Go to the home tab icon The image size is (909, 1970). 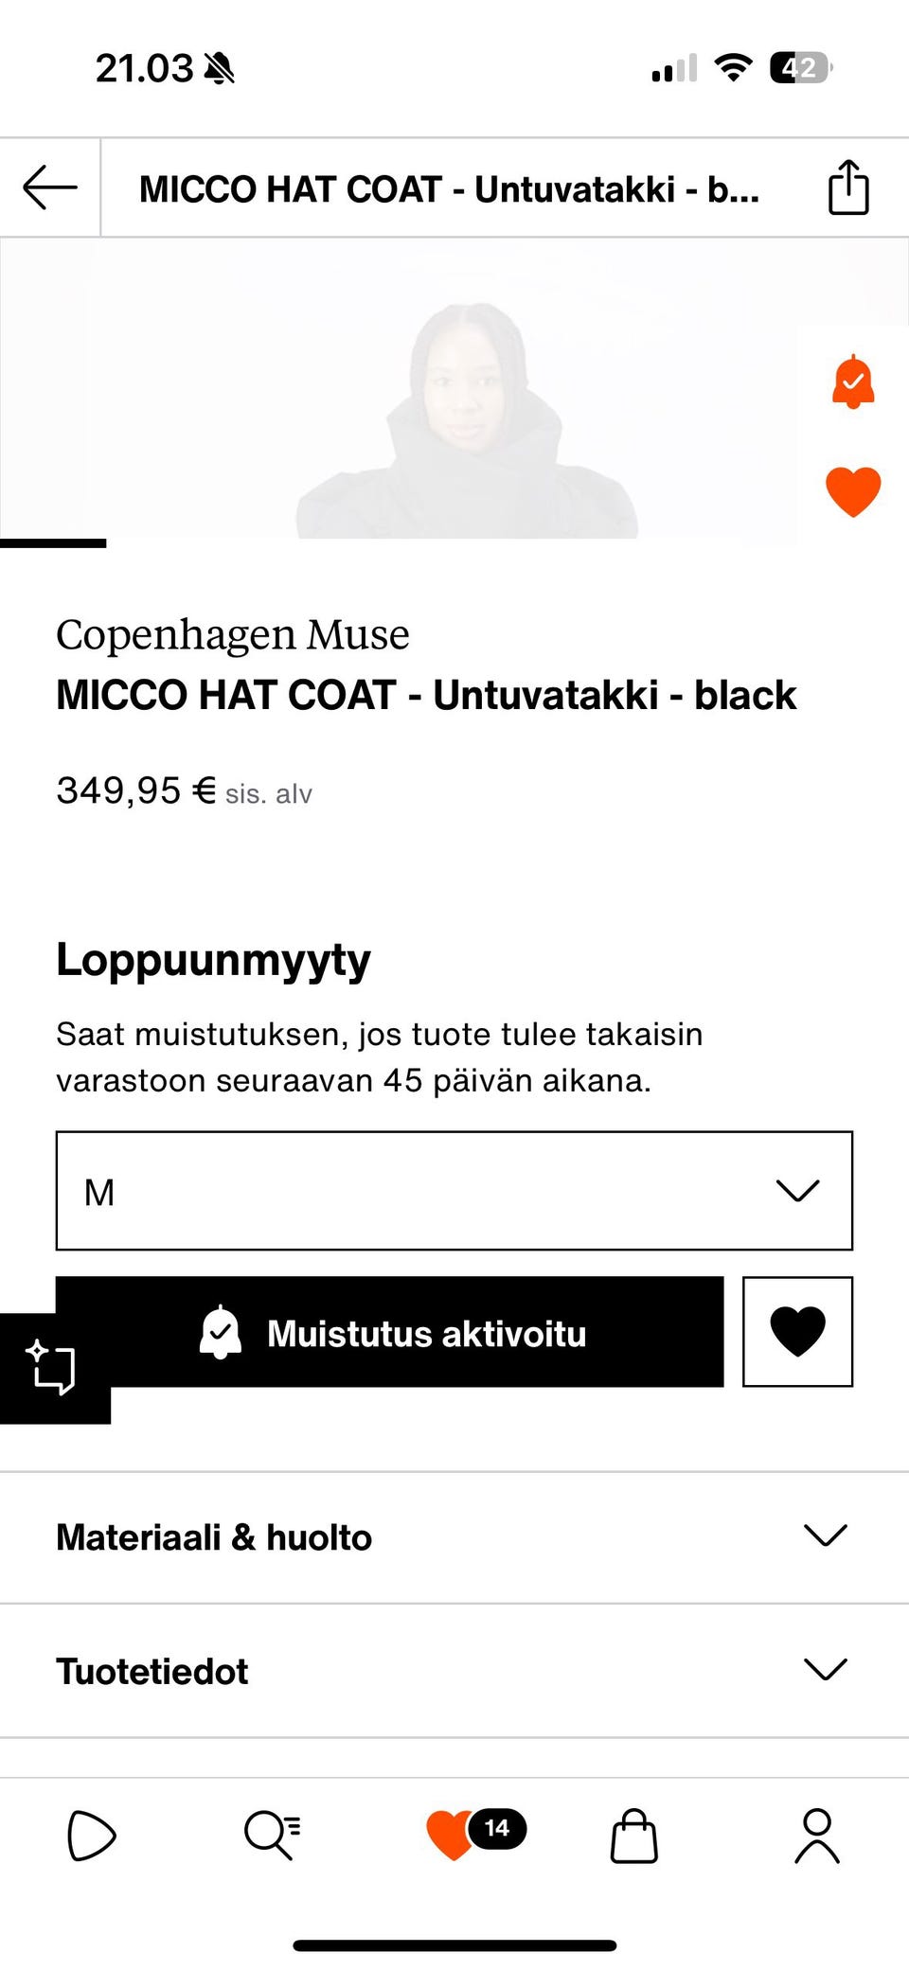click(91, 1836)
